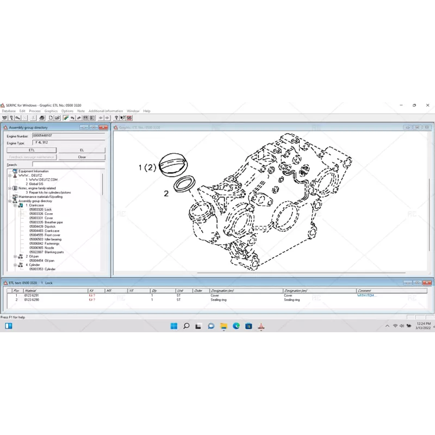Image resolution: width=435 pixels, height=435 pixels.
Task: Click the Kit link for part 0123 6291
Action: [90, 294]
